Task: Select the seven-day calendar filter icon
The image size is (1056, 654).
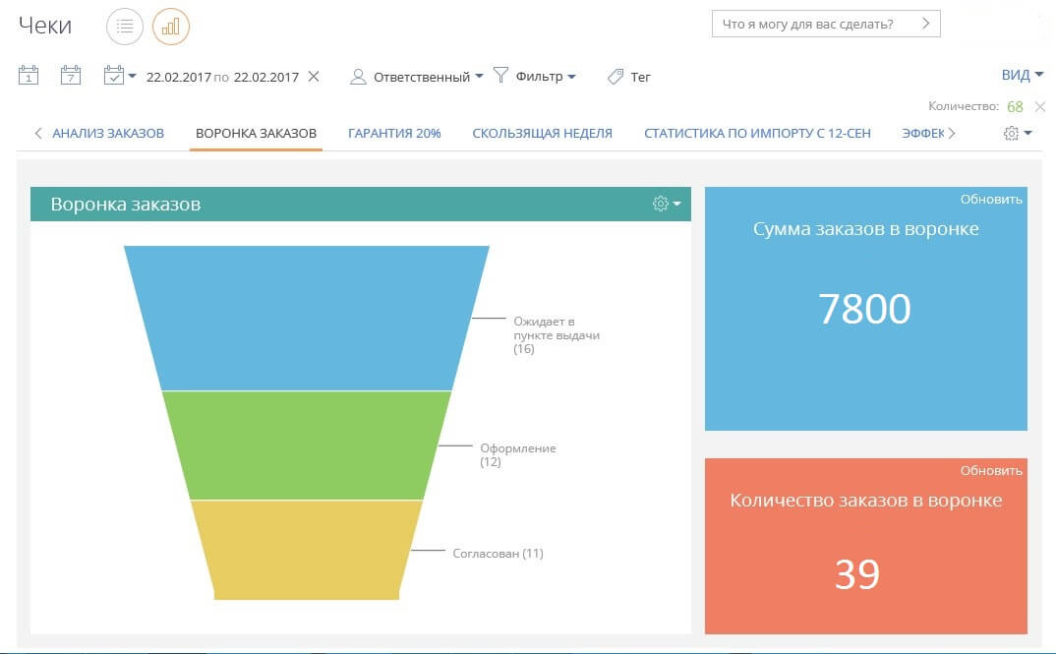Action: click(x=71, y=75)
